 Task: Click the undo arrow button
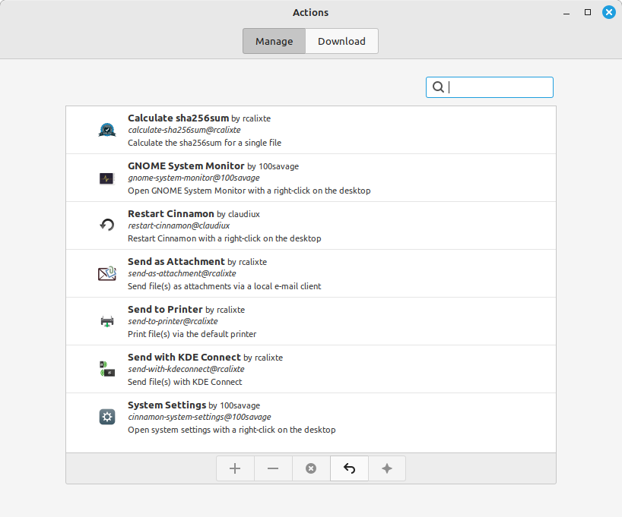[349, 468]
